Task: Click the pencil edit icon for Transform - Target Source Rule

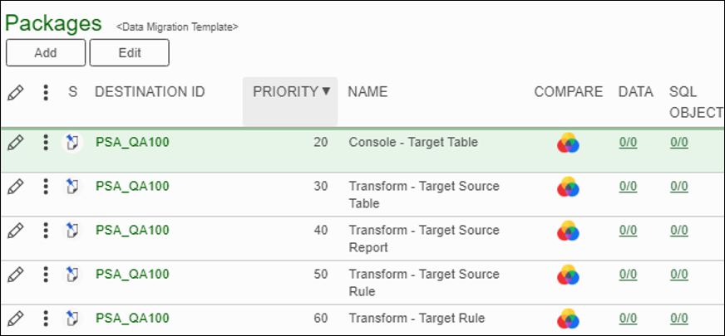Action: pyautogui.click(x=15, y=275)
